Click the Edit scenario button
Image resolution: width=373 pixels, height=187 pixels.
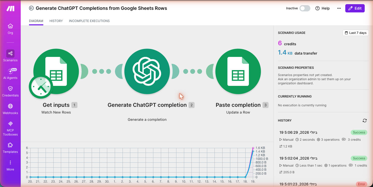(x=355, y=8)
